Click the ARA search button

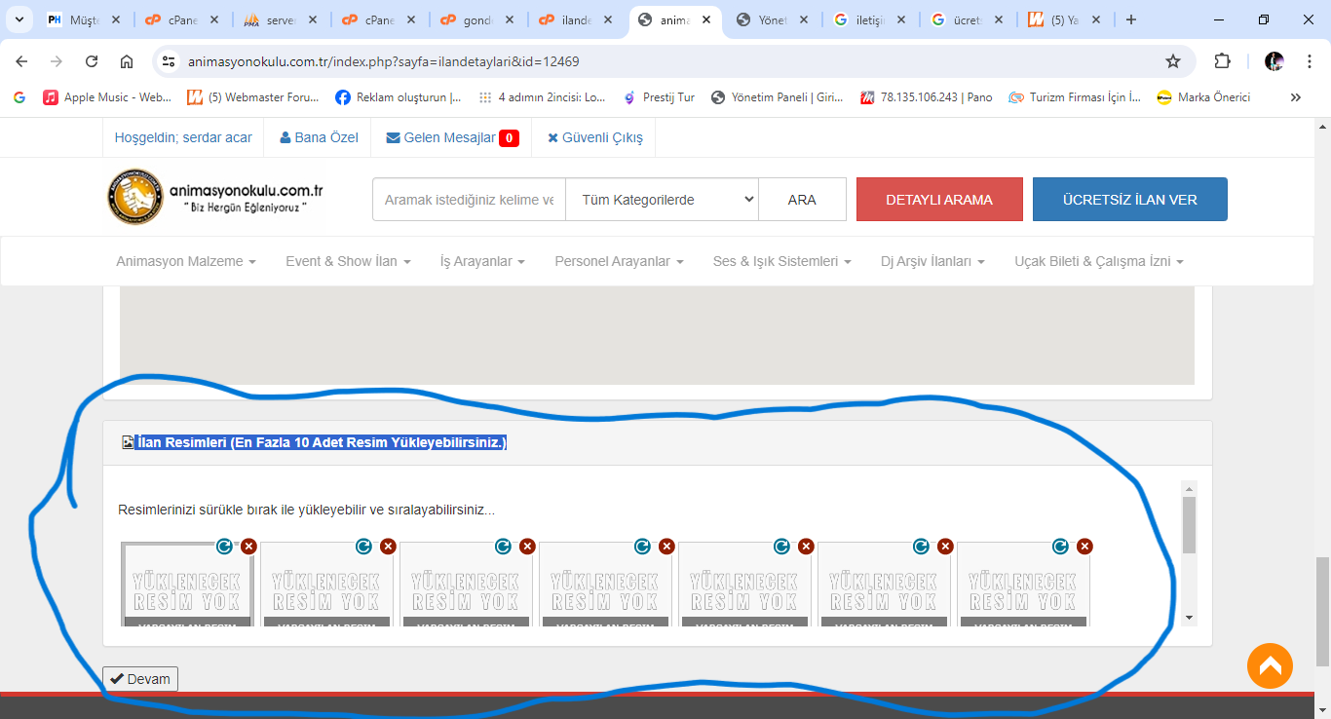[802, 199]
